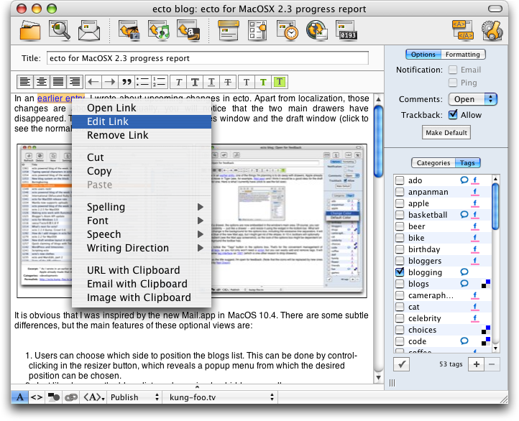Open the drafts folder toolbar icon
519x421 pixels.
tap(30, 30)
